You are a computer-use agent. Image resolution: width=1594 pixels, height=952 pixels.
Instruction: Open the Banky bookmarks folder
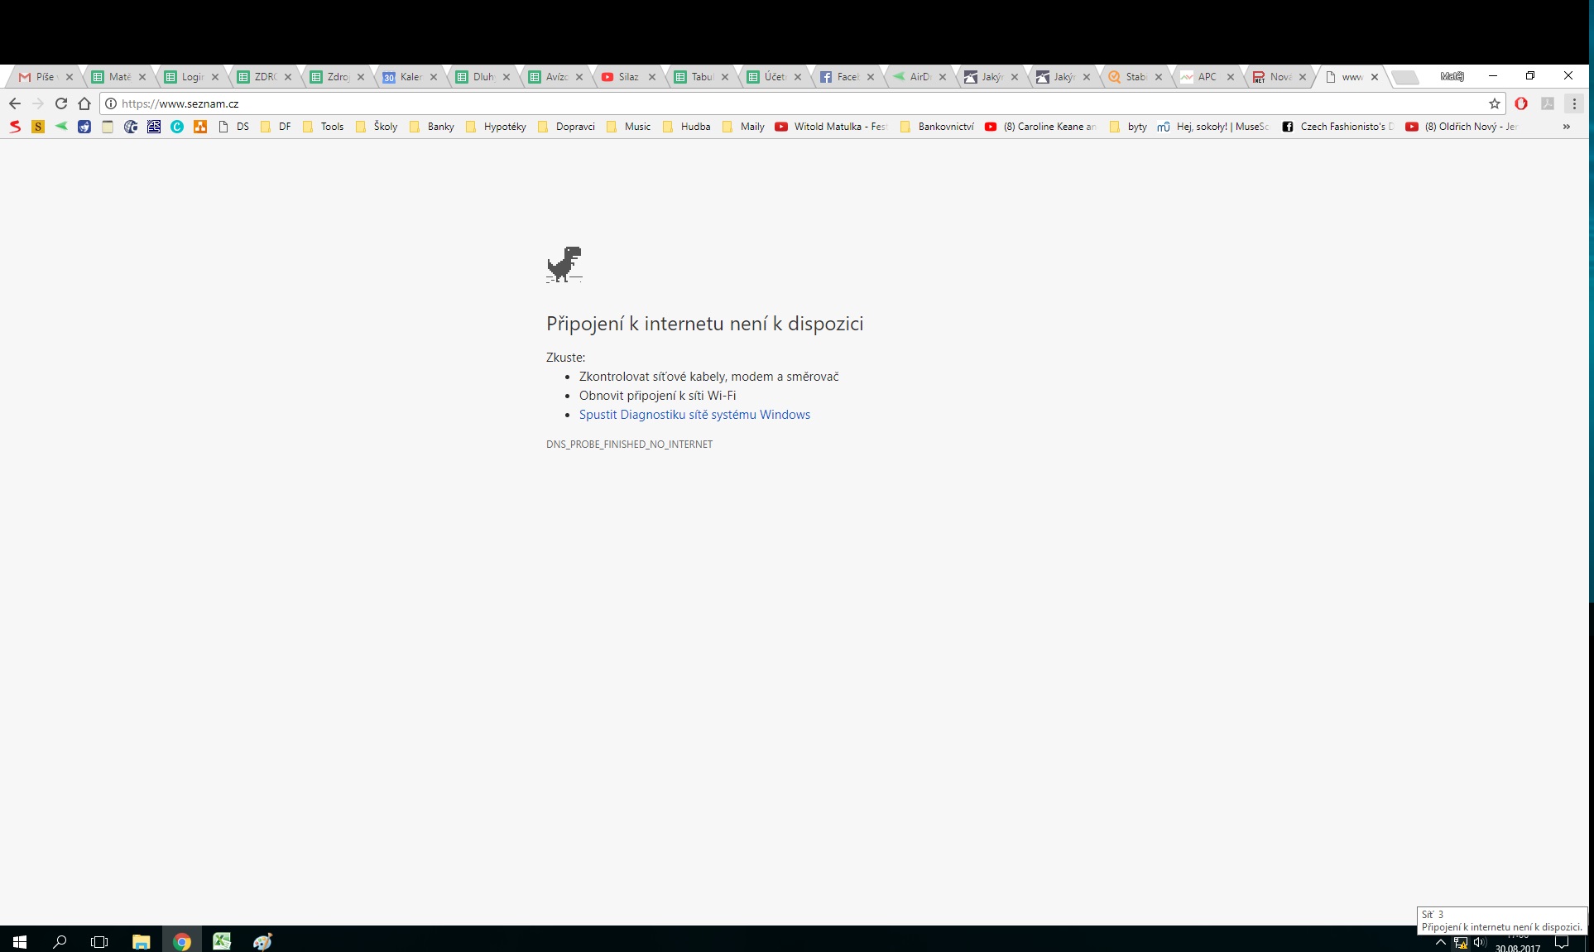click(x=432, y=127)
